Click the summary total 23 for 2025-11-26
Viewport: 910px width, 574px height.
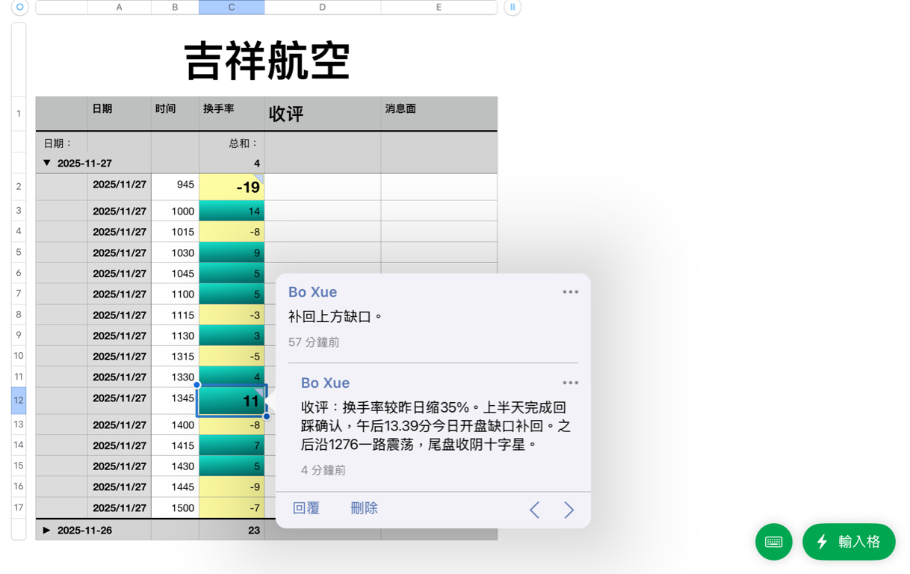tap(232, 530)
